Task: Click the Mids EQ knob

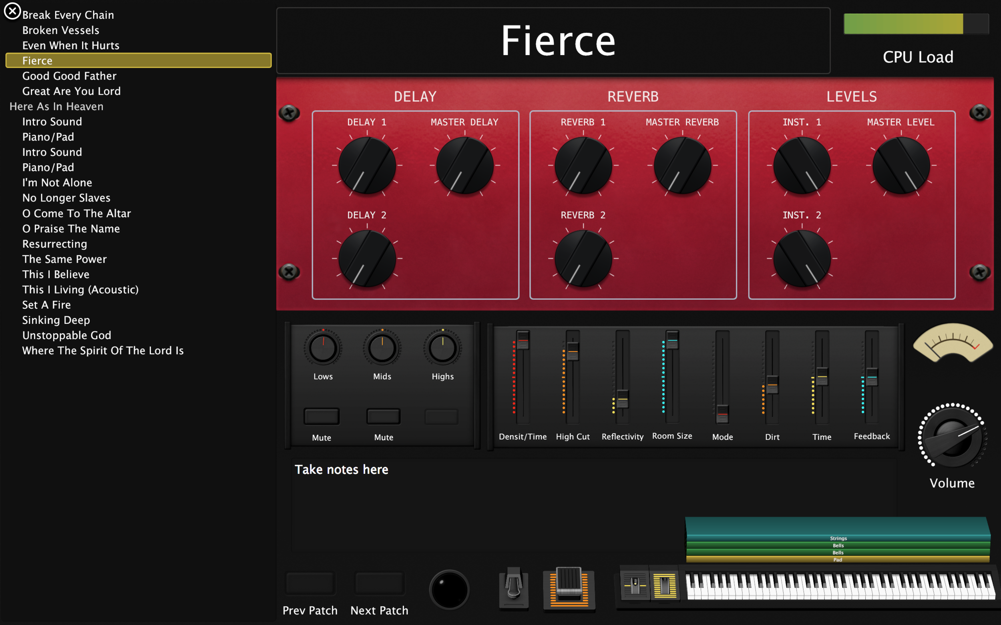Action: pos(382,347)
